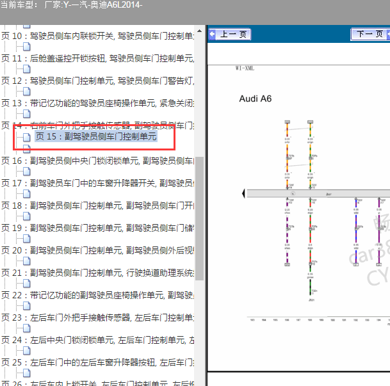
Task: Open tree row 页 12 驾驶员侧车门控制单元
Action: [97, 81]
